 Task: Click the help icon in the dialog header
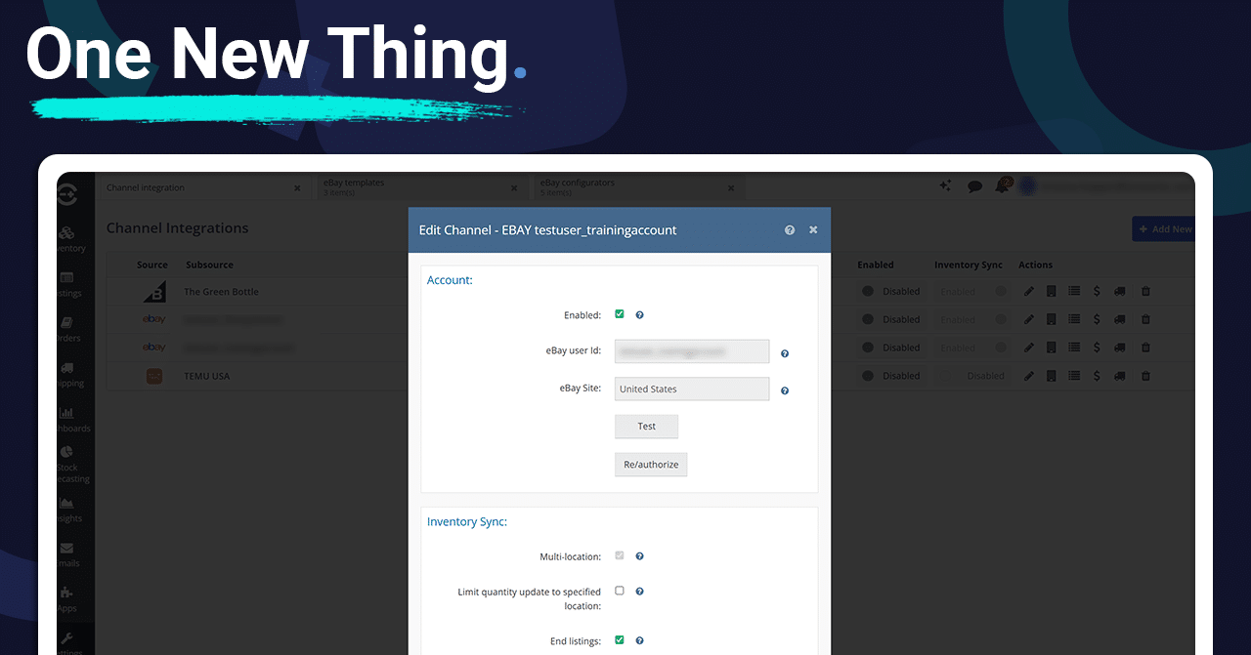point(789,230)
